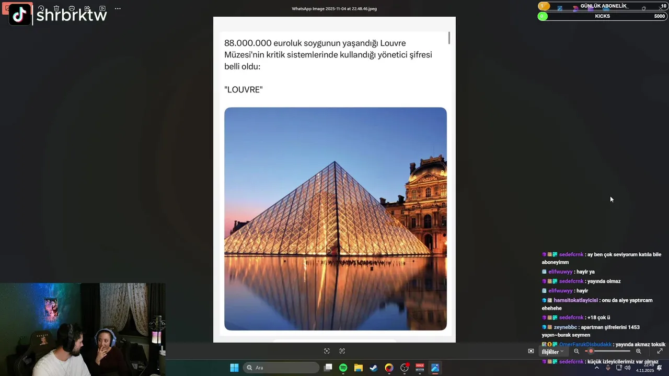This screenshot has width=669, height=376.
Task: Select the Photos app taskbar icon
Action: point(435,368)
